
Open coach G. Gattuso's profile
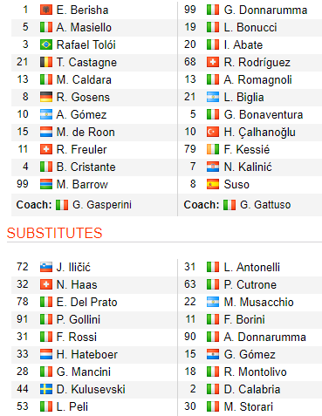[265, 205]
